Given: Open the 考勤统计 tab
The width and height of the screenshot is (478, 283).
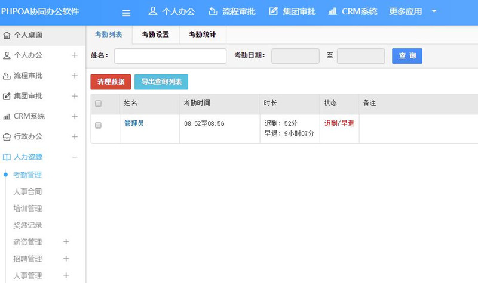Looking at the screenshot, I should (x=202, y=35).
